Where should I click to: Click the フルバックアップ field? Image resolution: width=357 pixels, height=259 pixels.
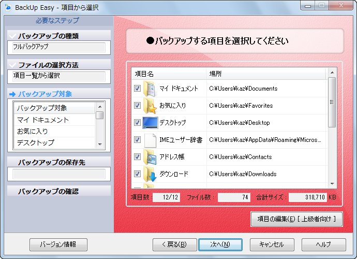[59, 47]
